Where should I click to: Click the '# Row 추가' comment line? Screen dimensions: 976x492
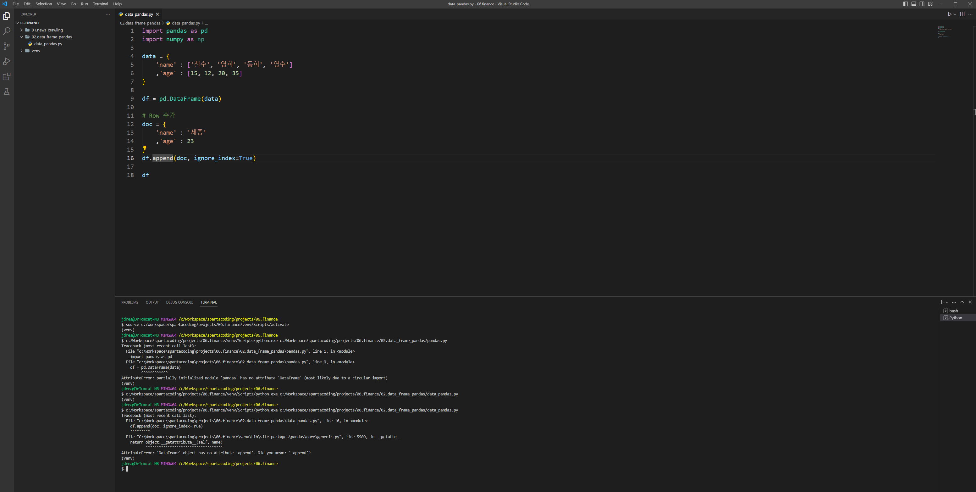coord(159,116)
